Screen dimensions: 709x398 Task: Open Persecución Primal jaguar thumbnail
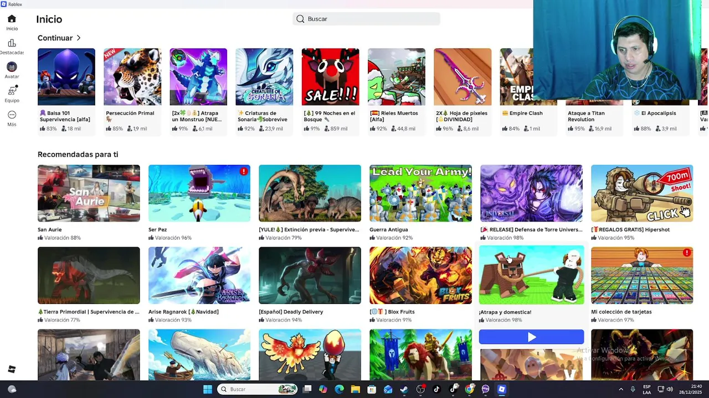(132, 77)
